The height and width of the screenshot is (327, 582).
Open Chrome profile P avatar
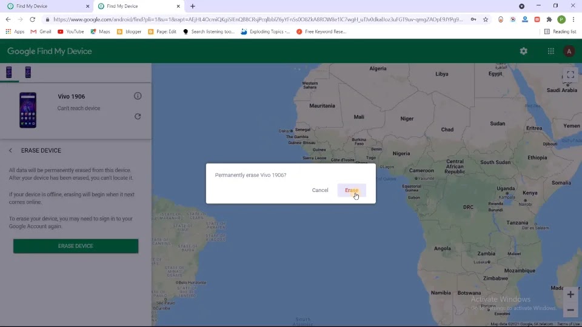coord(561,19)
